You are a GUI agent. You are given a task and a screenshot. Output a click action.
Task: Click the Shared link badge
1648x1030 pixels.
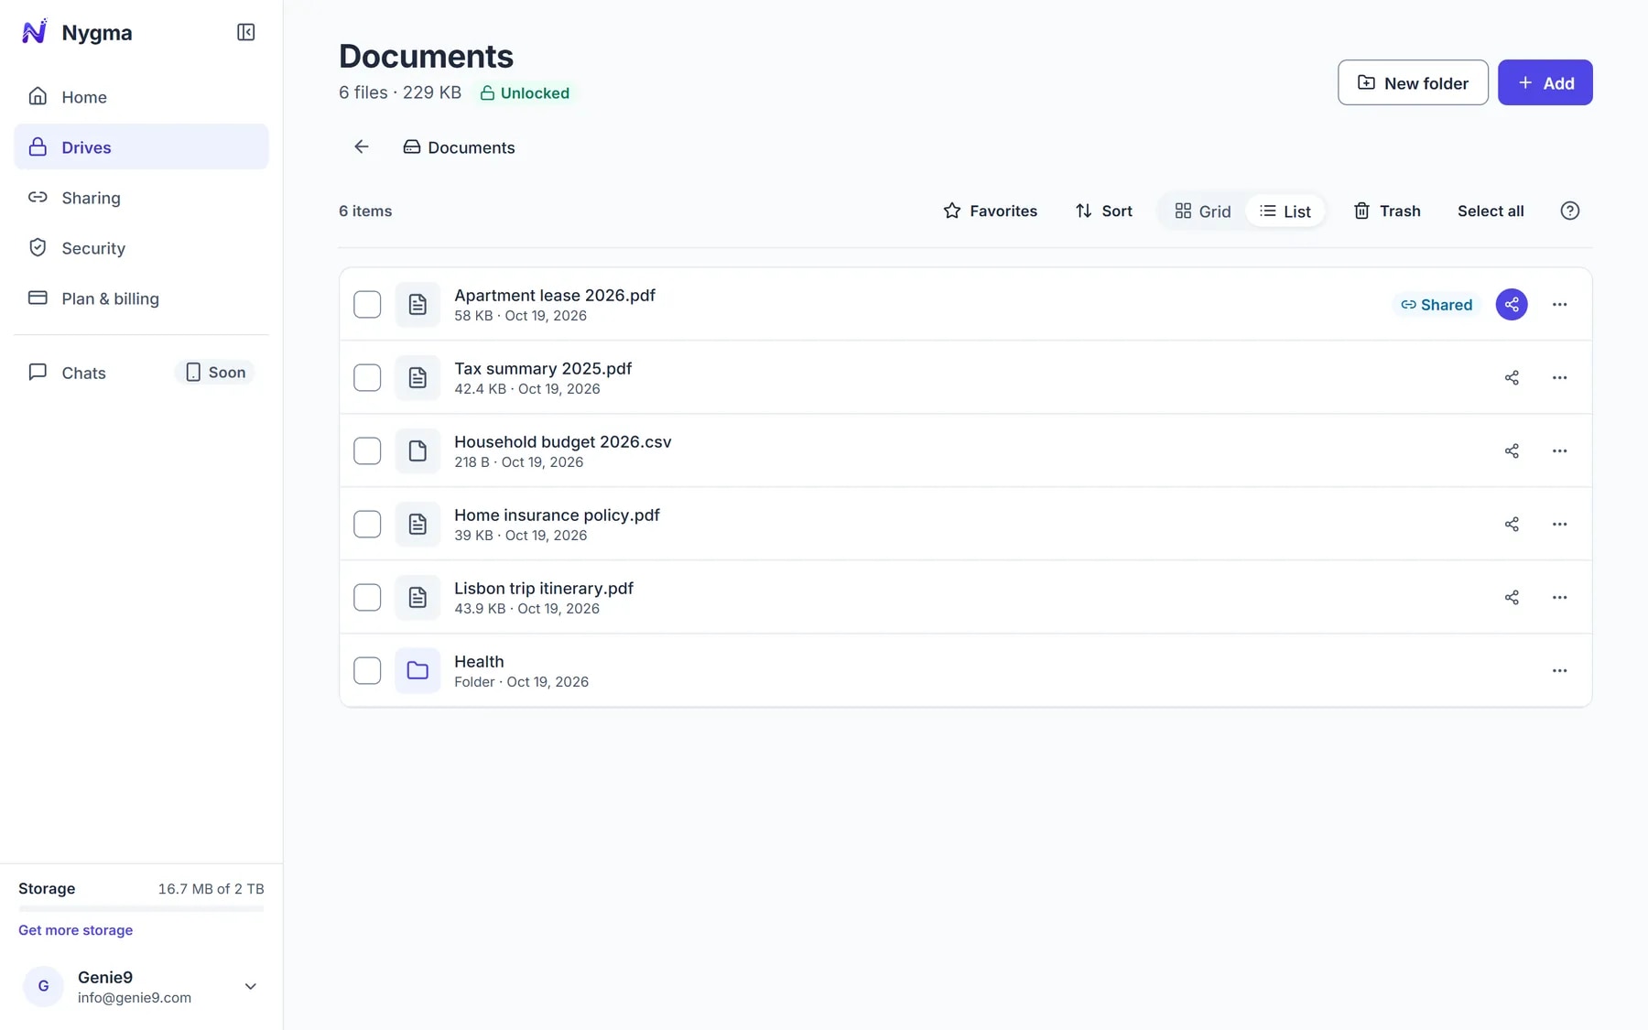click(1437, 304)
